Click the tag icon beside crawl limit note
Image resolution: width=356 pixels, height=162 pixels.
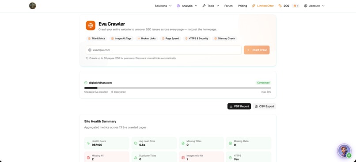[x=87, y=58]
